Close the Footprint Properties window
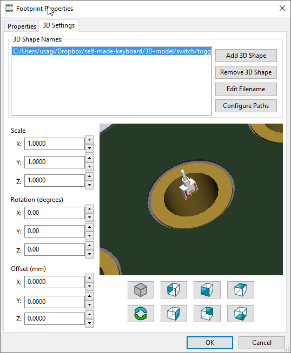Image resolution: width=291 pixels, height=353 pixels. coord(282,8)
